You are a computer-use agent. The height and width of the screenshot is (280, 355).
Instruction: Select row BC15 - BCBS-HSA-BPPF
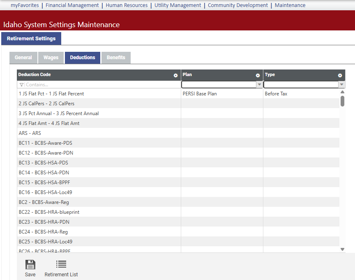pyautogui.click(x=178, y=183)
